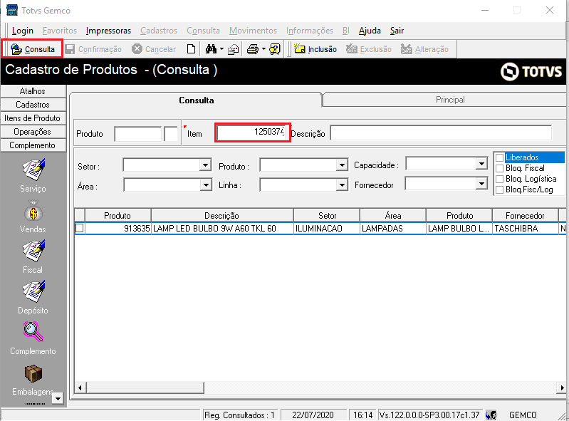Open the printer dropdown arrow

(x=263, y=49)
